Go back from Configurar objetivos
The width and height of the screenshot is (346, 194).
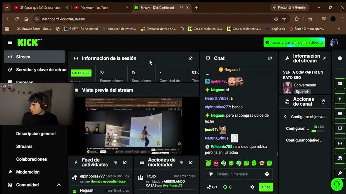click(285, 117)
